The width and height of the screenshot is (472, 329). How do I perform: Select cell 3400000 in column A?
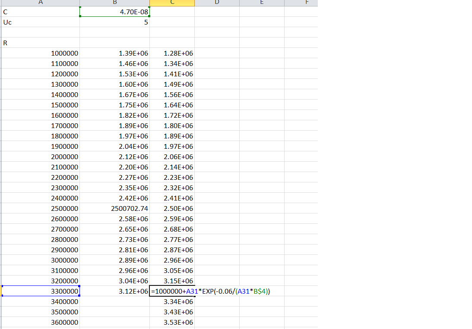(x=41, y=301)
